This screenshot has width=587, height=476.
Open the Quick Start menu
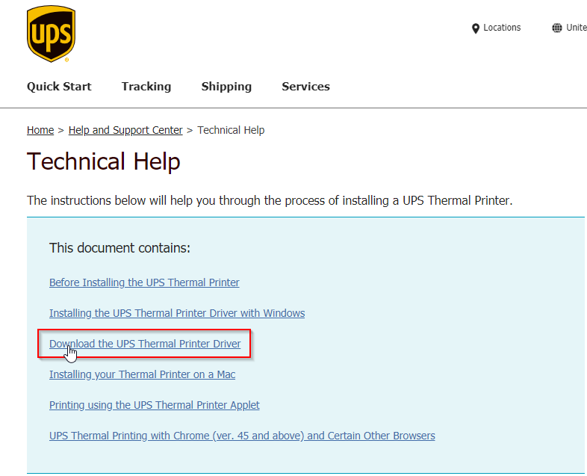[59, 87]
